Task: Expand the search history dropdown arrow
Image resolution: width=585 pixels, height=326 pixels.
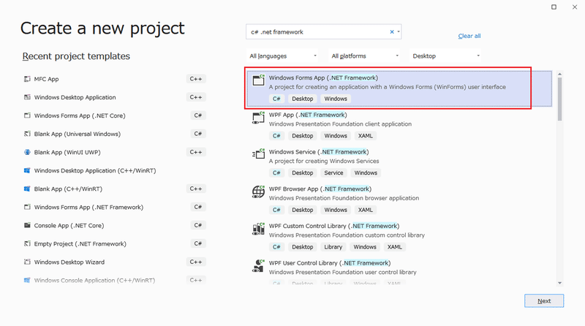Action: 399,32
